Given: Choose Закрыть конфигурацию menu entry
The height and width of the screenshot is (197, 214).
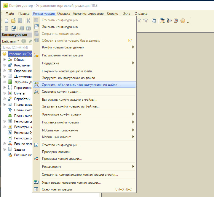Looking at the screenshot, I should pos(56,27).
